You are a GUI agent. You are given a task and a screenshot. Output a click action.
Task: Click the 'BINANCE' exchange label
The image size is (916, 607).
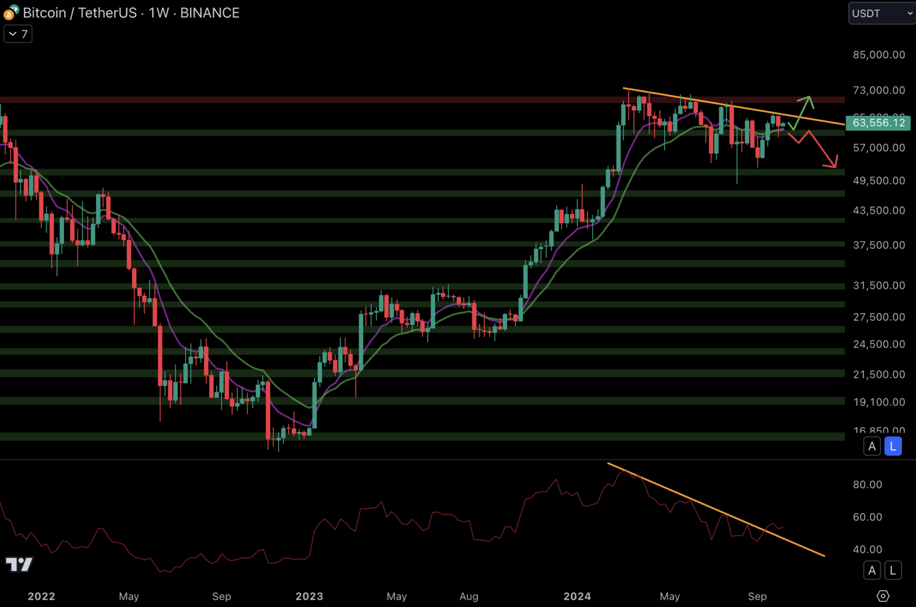click(x=210, y=12)
